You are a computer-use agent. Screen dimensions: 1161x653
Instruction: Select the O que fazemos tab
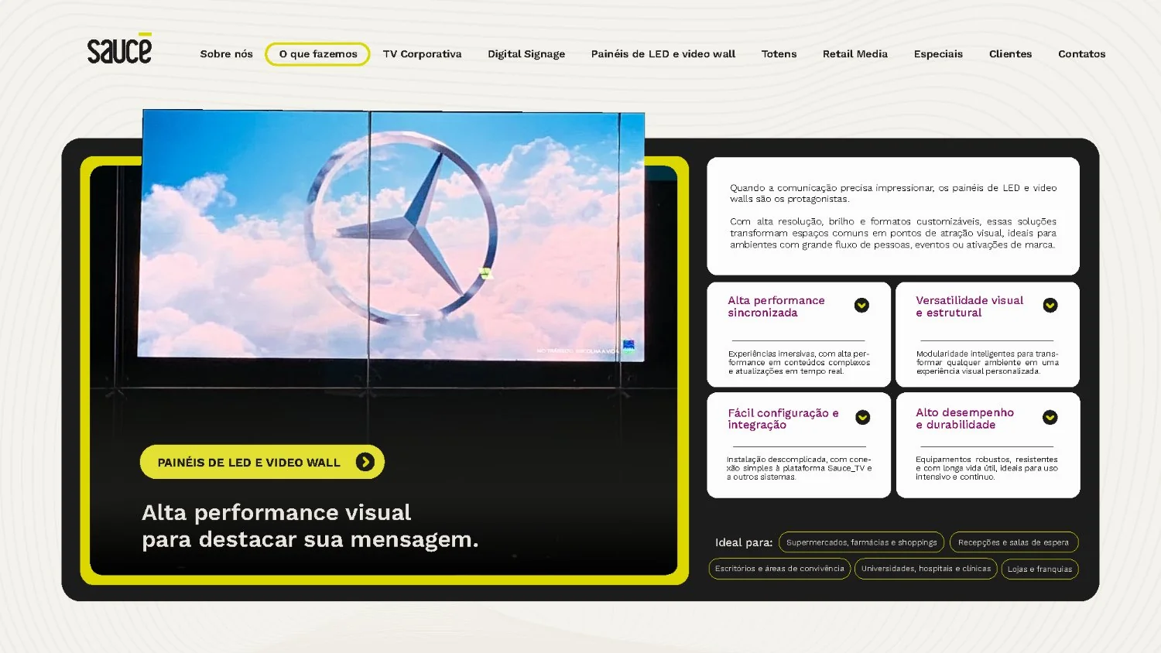[317, 54]
